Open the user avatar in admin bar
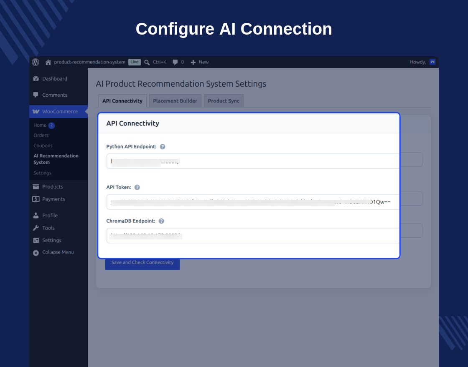Screen dimensions: 468x367 (432, 62)
